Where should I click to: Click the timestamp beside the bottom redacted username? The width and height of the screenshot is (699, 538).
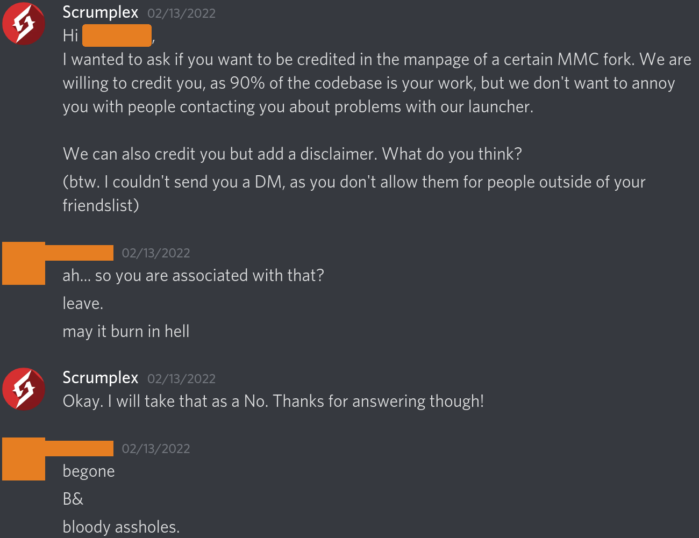click(x=156, y=448)
